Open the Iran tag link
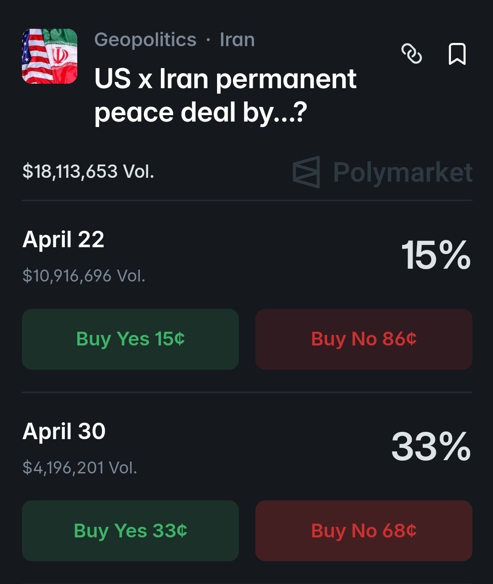The width and height of the screenshot is (493, 584). tap(237, 40)
